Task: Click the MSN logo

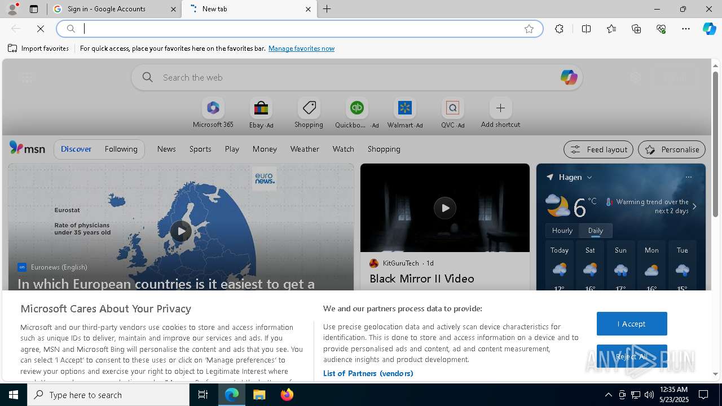Action: point(27,148)
